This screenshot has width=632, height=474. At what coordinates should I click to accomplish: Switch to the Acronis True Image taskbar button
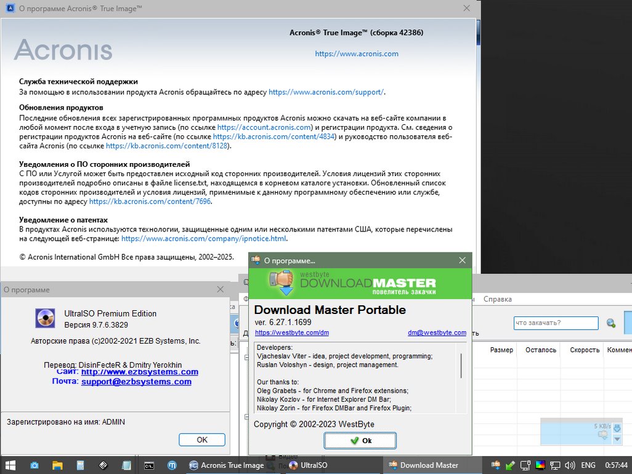226,465
